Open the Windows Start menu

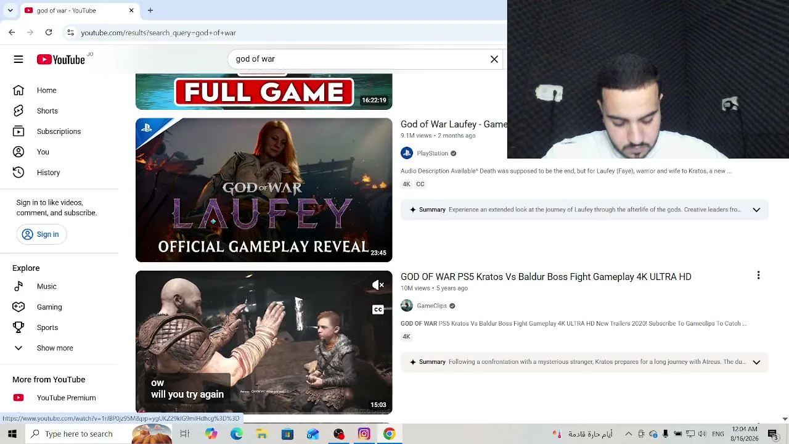[x=12, y=434]
